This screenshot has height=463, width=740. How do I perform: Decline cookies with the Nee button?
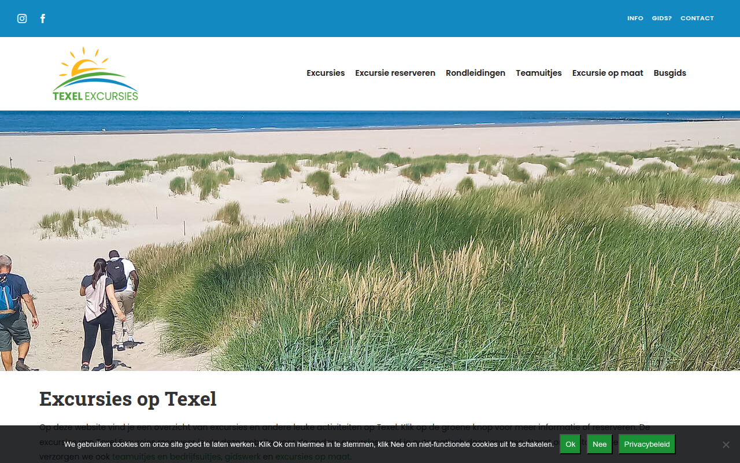coord(600,444)
